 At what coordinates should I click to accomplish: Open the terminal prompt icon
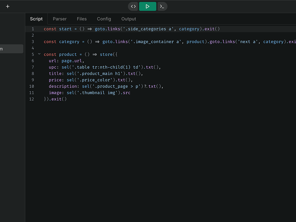pos(162,6)
